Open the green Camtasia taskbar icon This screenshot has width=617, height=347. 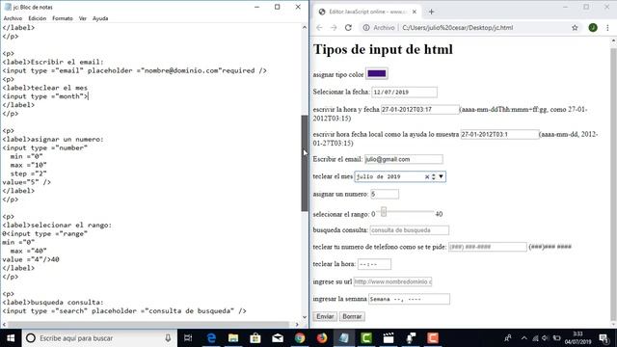point(366,338)
